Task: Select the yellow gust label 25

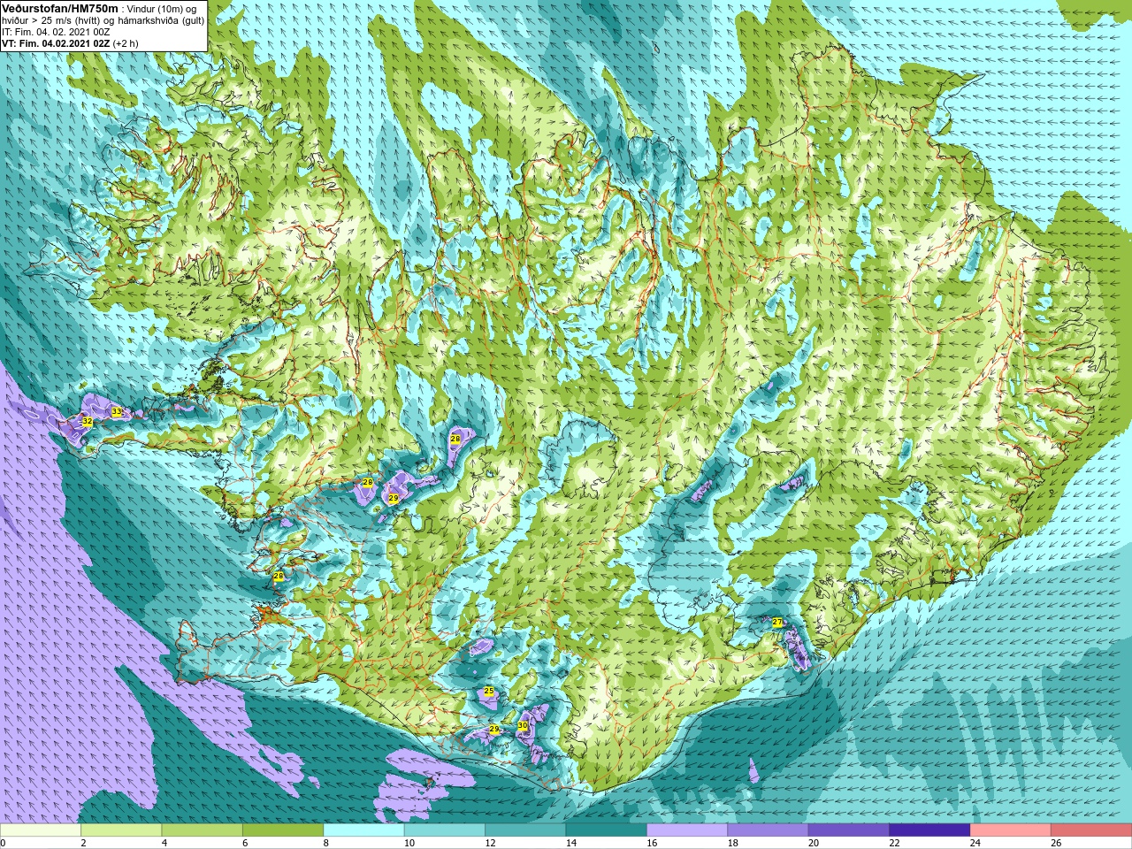Action: point(489,692)
